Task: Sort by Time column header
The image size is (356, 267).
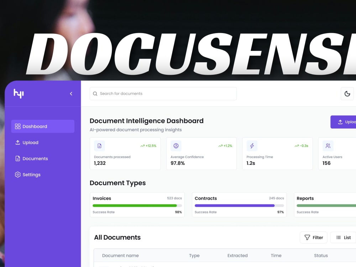Action: click(276, 255)
